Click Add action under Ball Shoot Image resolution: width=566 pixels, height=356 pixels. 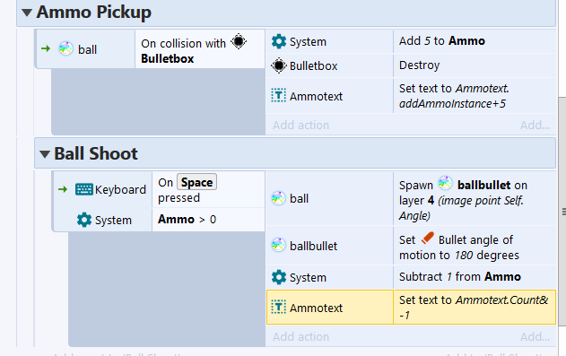pyautogui.click(x=300, y=336)
